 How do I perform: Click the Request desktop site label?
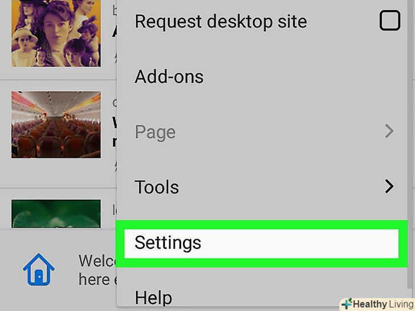(221, 22)
